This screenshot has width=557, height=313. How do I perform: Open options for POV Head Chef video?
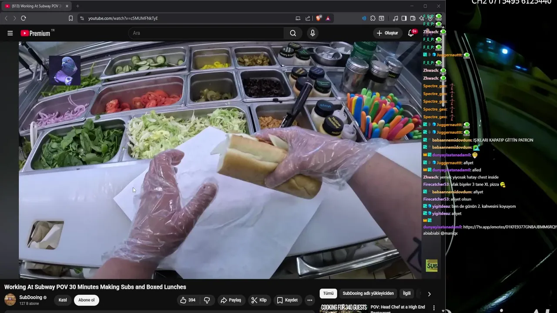click(x=433, y=308)
